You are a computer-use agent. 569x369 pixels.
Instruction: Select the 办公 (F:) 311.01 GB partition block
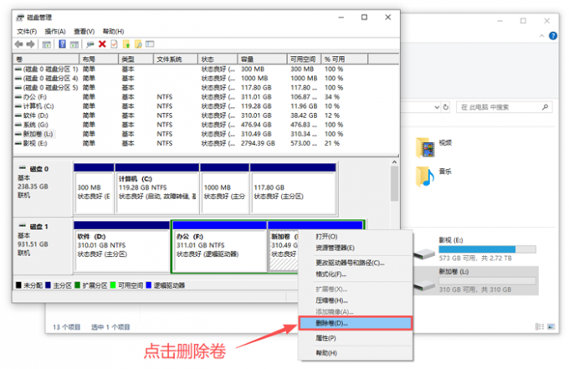click(x=220, y=247)
